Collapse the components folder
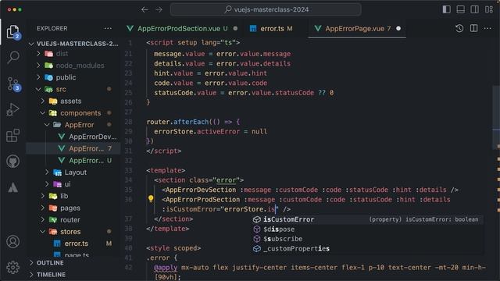The height and width of the screenshot is (281, 500). point(73,113)
